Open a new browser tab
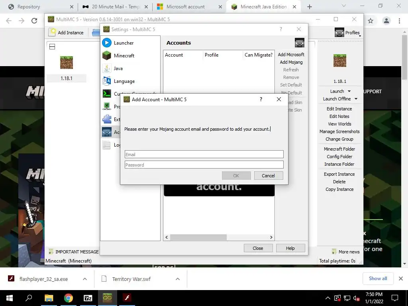 point(309,7)
